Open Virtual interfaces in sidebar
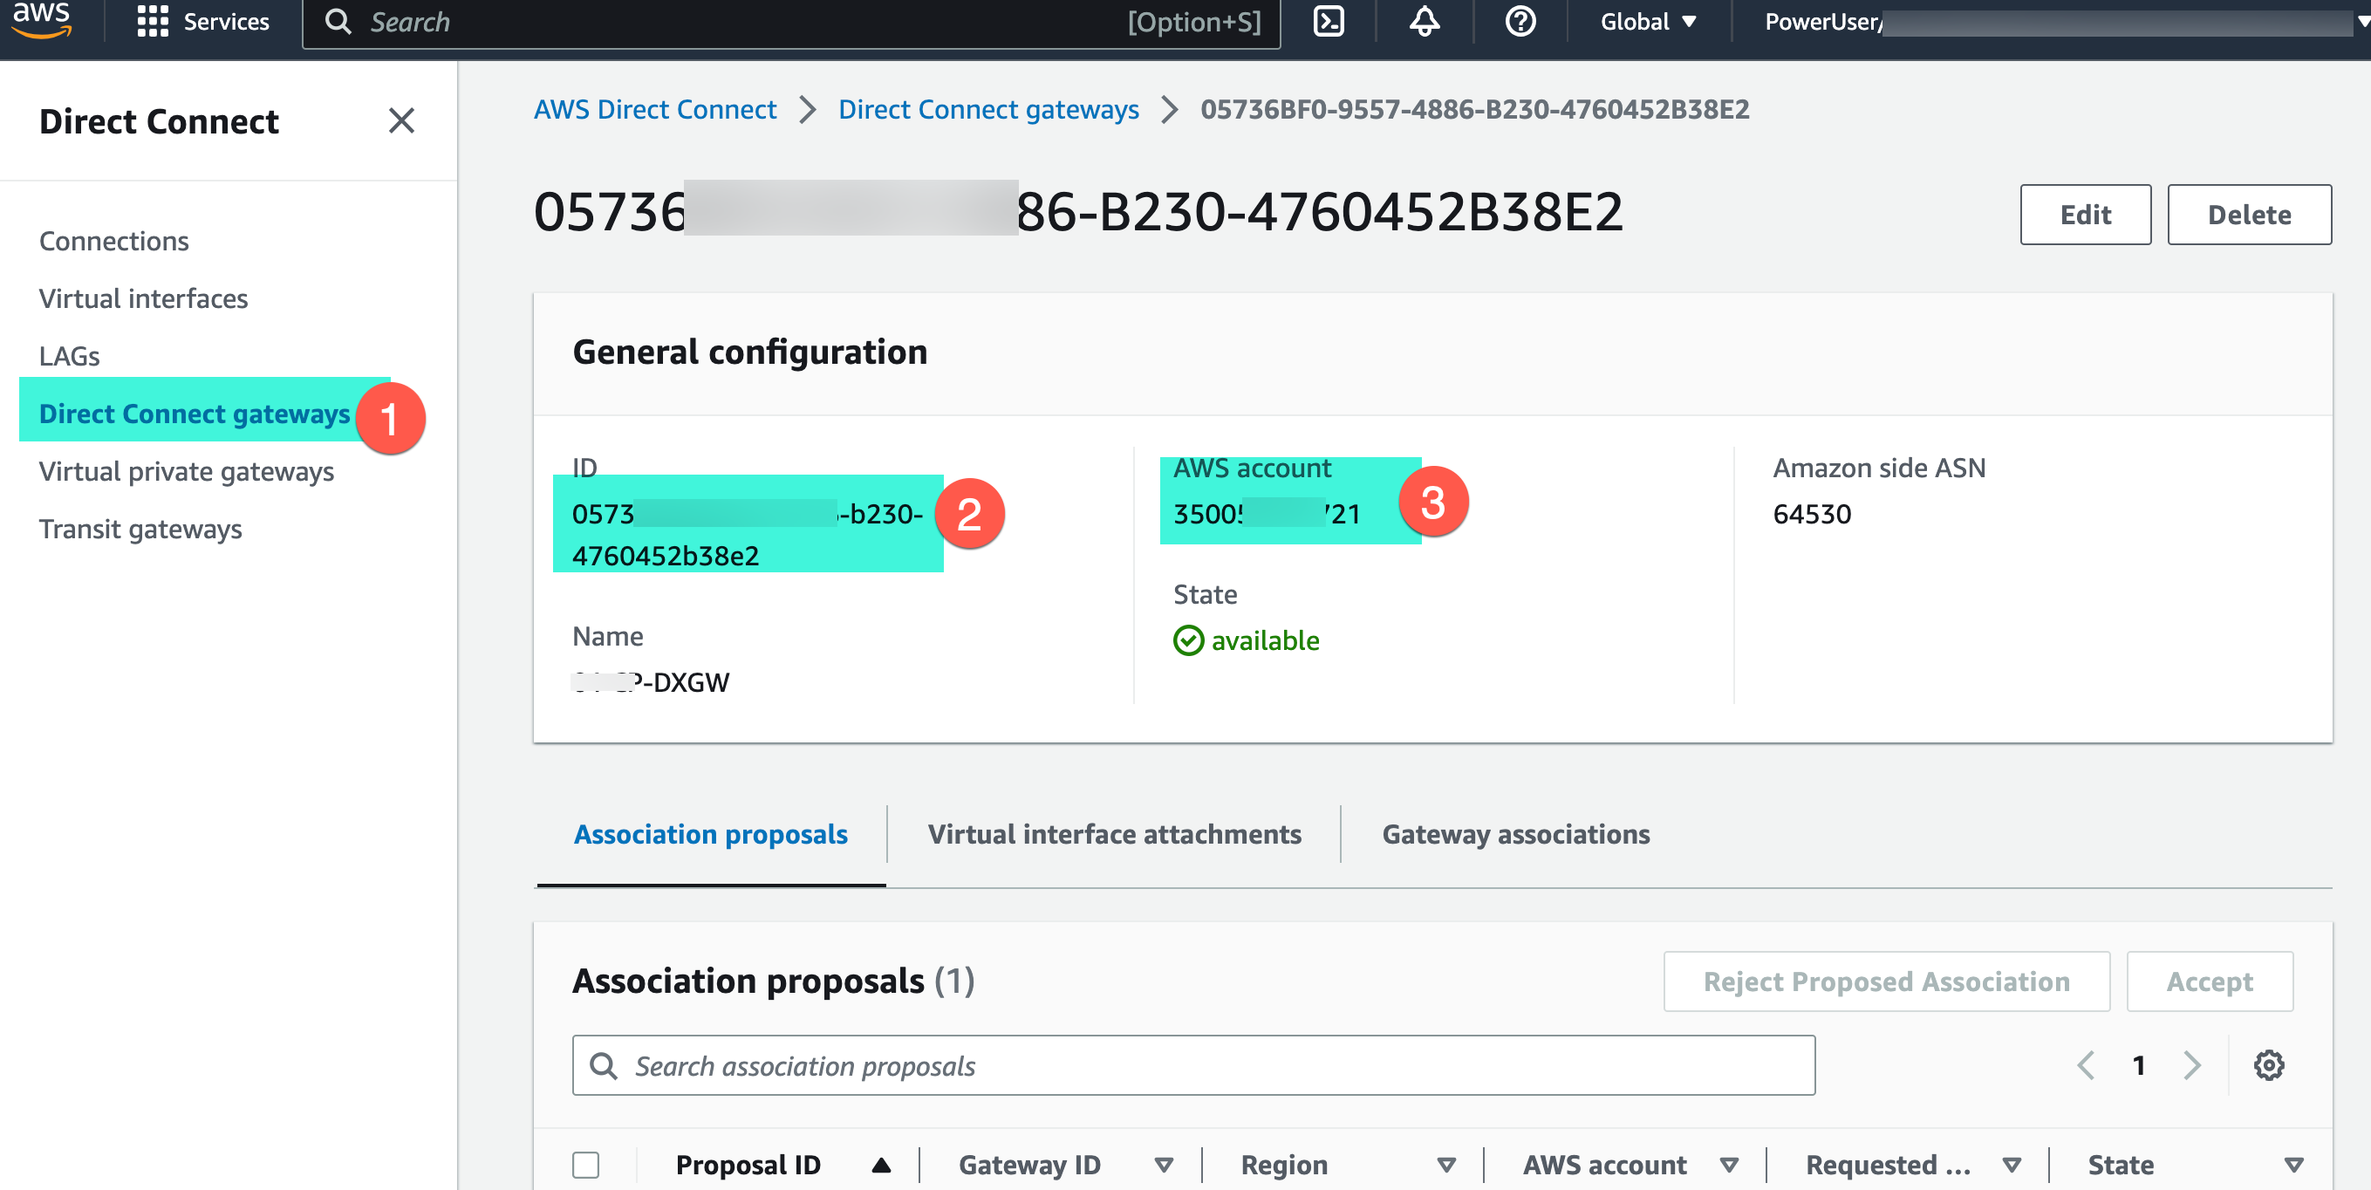This screenshot has width=2371, height=1190. 144,298
